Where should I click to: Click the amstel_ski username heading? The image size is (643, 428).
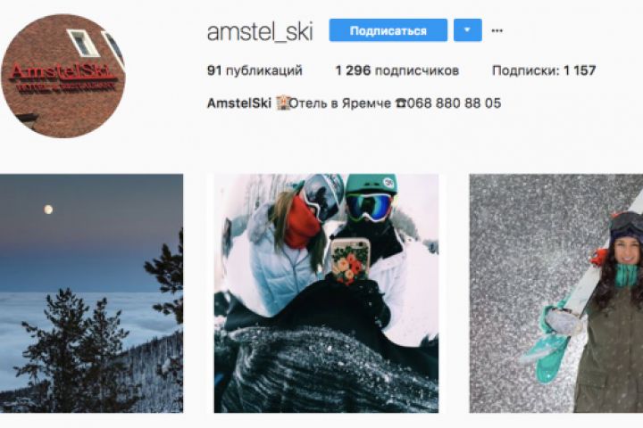click(260, 31)
